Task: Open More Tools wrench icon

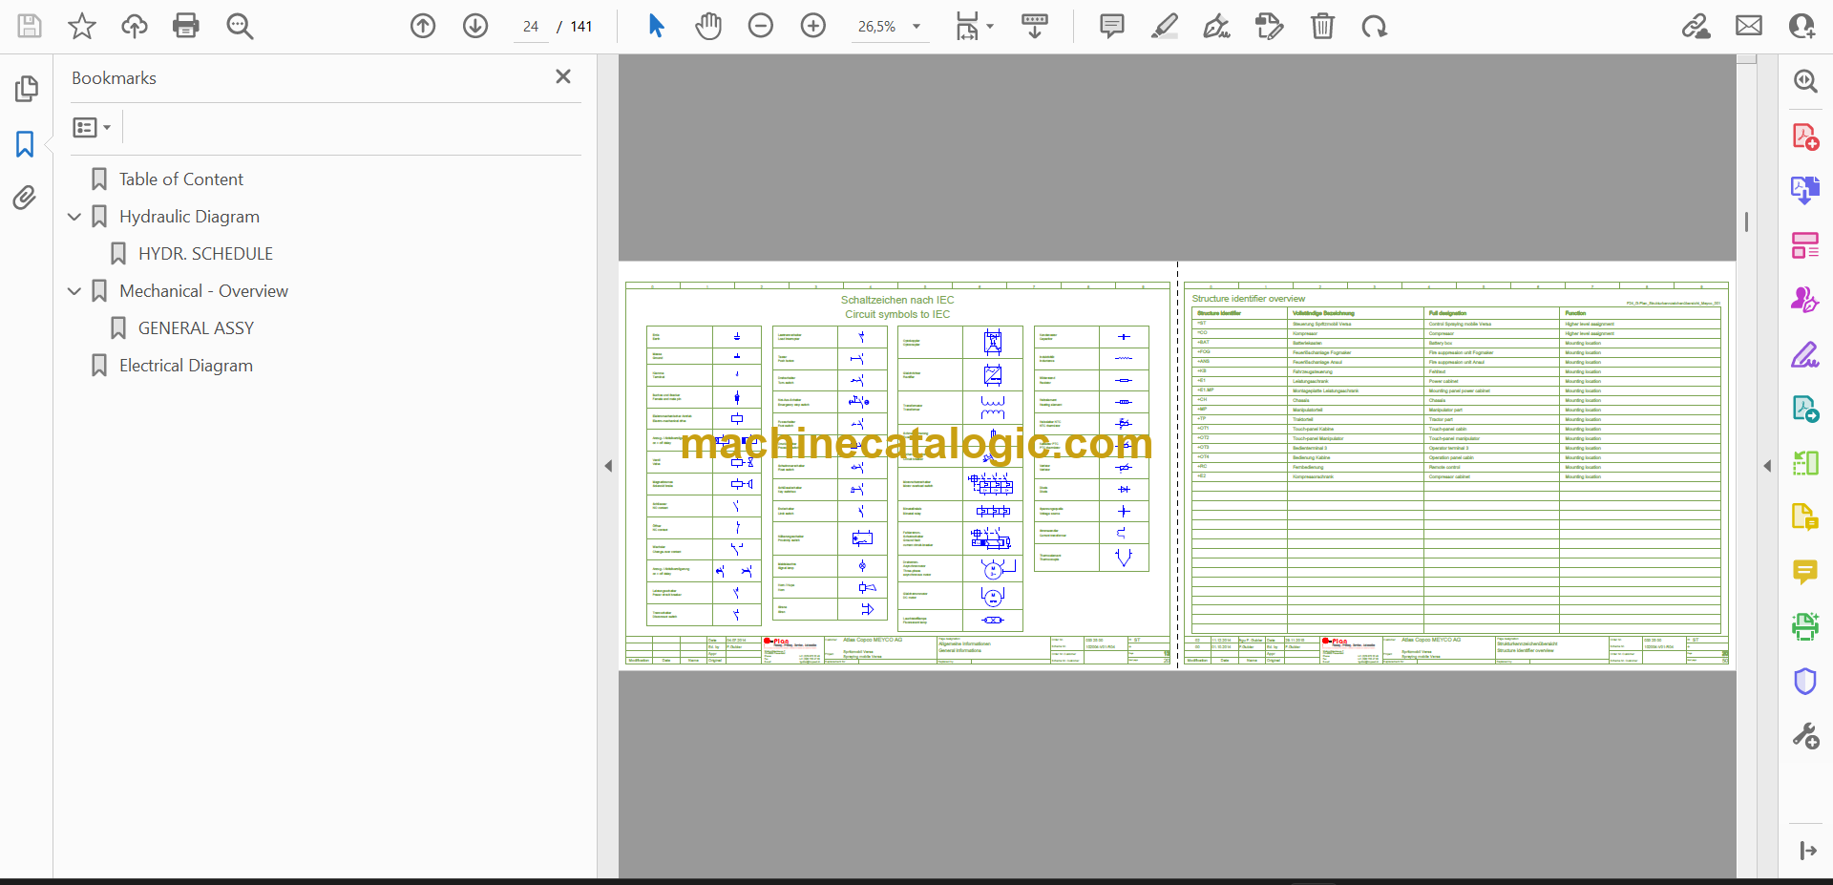Action: [x=1805, y=736]
